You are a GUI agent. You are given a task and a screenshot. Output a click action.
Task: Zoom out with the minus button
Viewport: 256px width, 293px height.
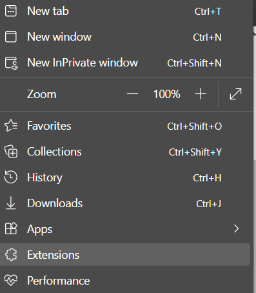(132, 94)
